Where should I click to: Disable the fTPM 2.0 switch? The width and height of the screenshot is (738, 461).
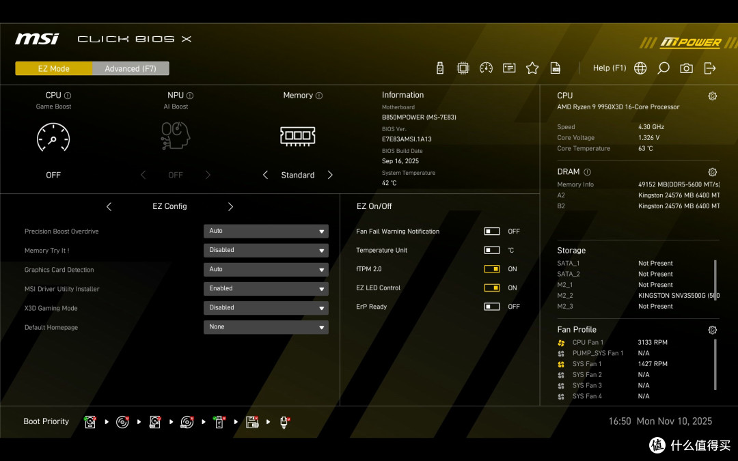492,269
